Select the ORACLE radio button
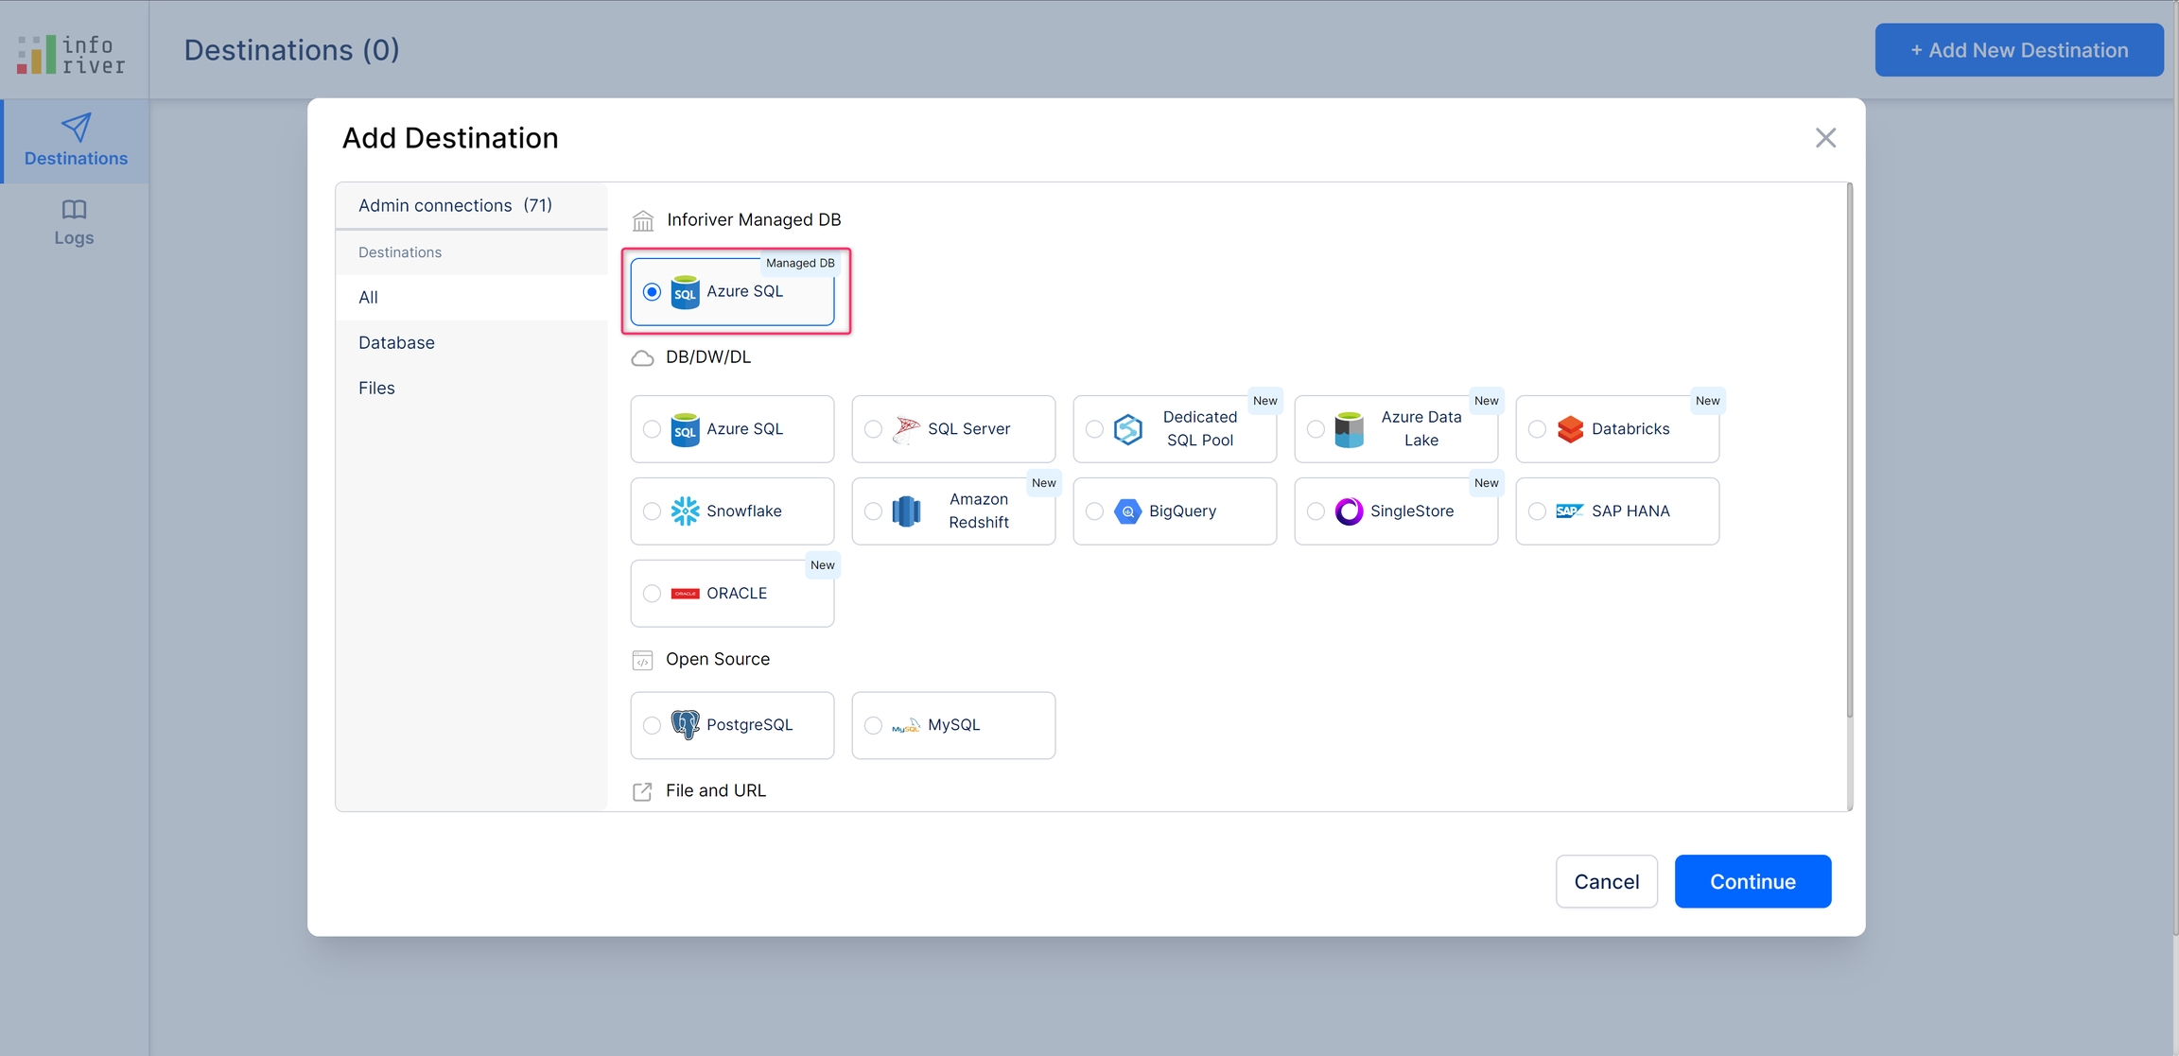Viewport: 2179px width, 1056px height. click(x=652, y=594)
